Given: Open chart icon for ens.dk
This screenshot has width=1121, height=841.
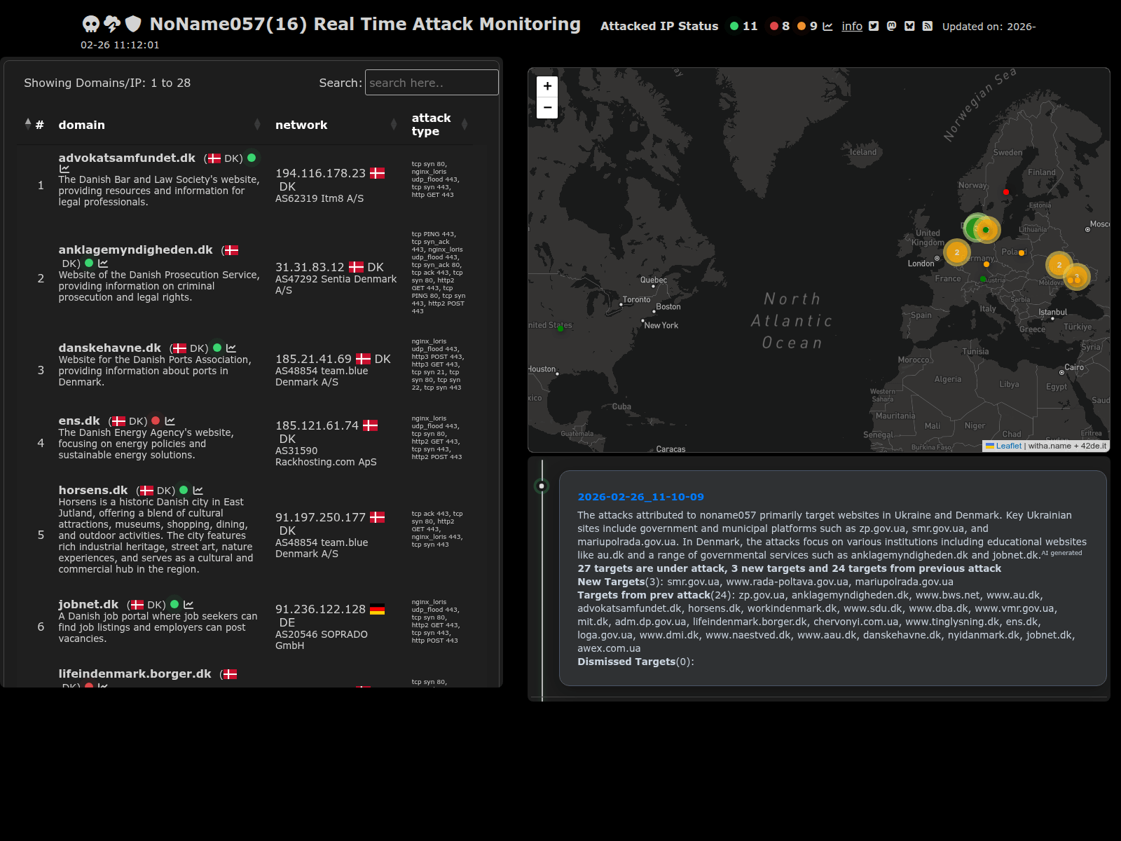Looking at the screenshot, I should pyautogui.click(x=170, y=421).
